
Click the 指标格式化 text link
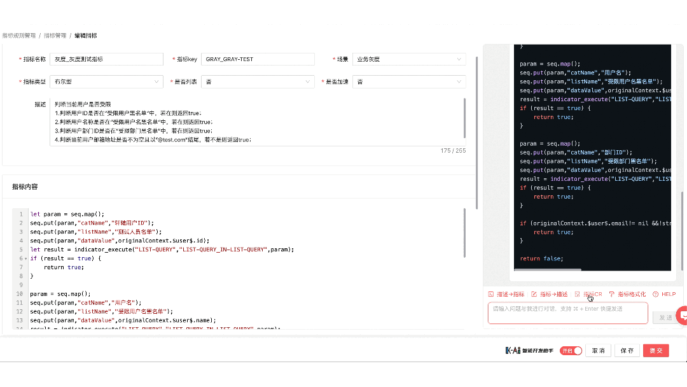(x=632, y=294)
